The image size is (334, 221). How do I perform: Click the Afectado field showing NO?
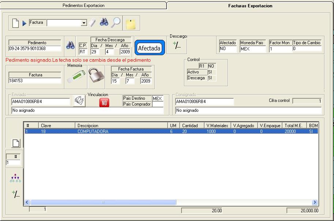228,49
